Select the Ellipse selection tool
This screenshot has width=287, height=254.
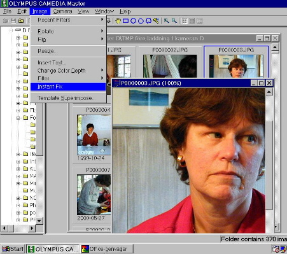[133, 21]
